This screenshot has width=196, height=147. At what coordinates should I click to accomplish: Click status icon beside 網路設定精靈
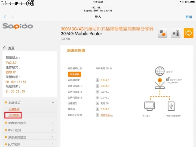click(x=97, y=115)
